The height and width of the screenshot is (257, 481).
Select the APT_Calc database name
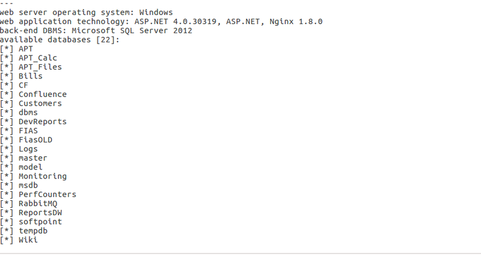37,58
